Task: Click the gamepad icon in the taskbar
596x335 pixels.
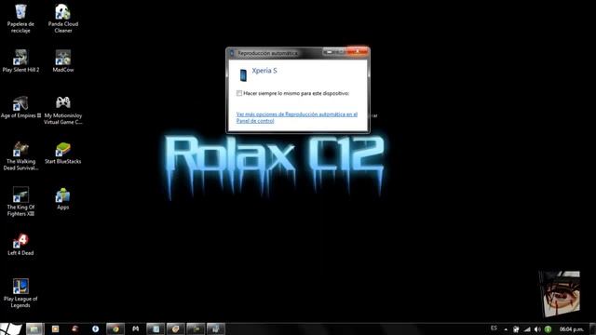Action: point(135,328)
